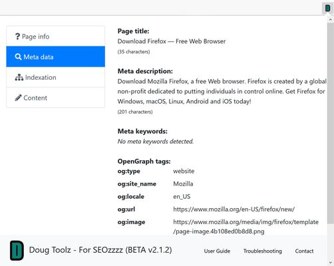Click the Doug Toolz extension icon in toolbar
The height and width of the screenshot is (266, 334).
point(327,9)
